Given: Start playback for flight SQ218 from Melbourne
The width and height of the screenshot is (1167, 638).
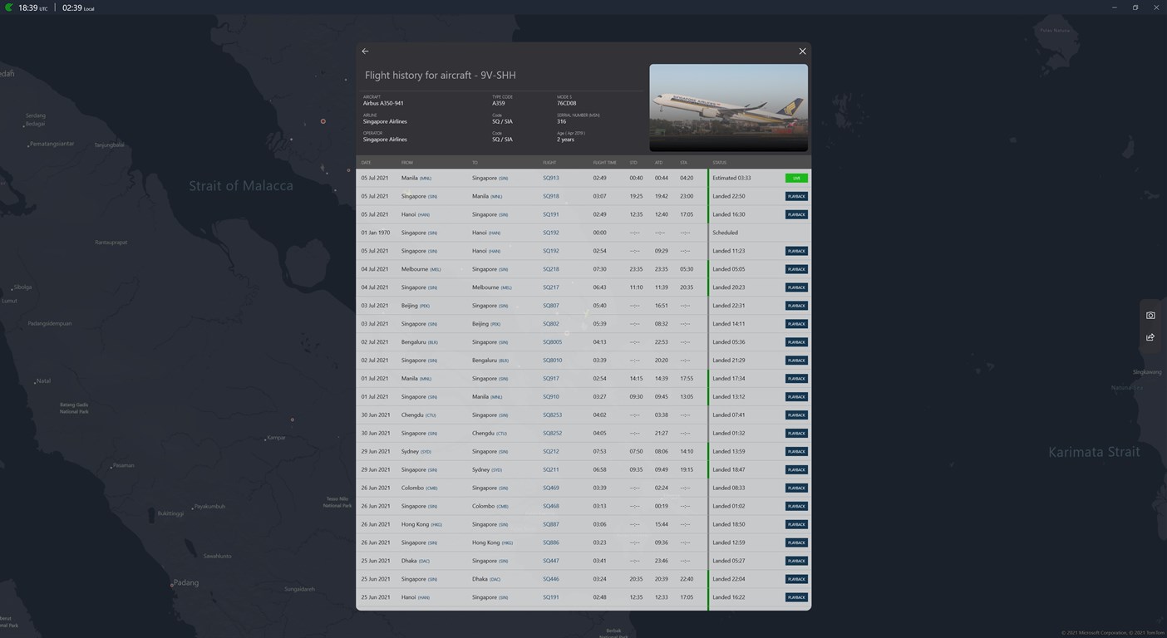Looking at the screenshot, I should point(796,269).
